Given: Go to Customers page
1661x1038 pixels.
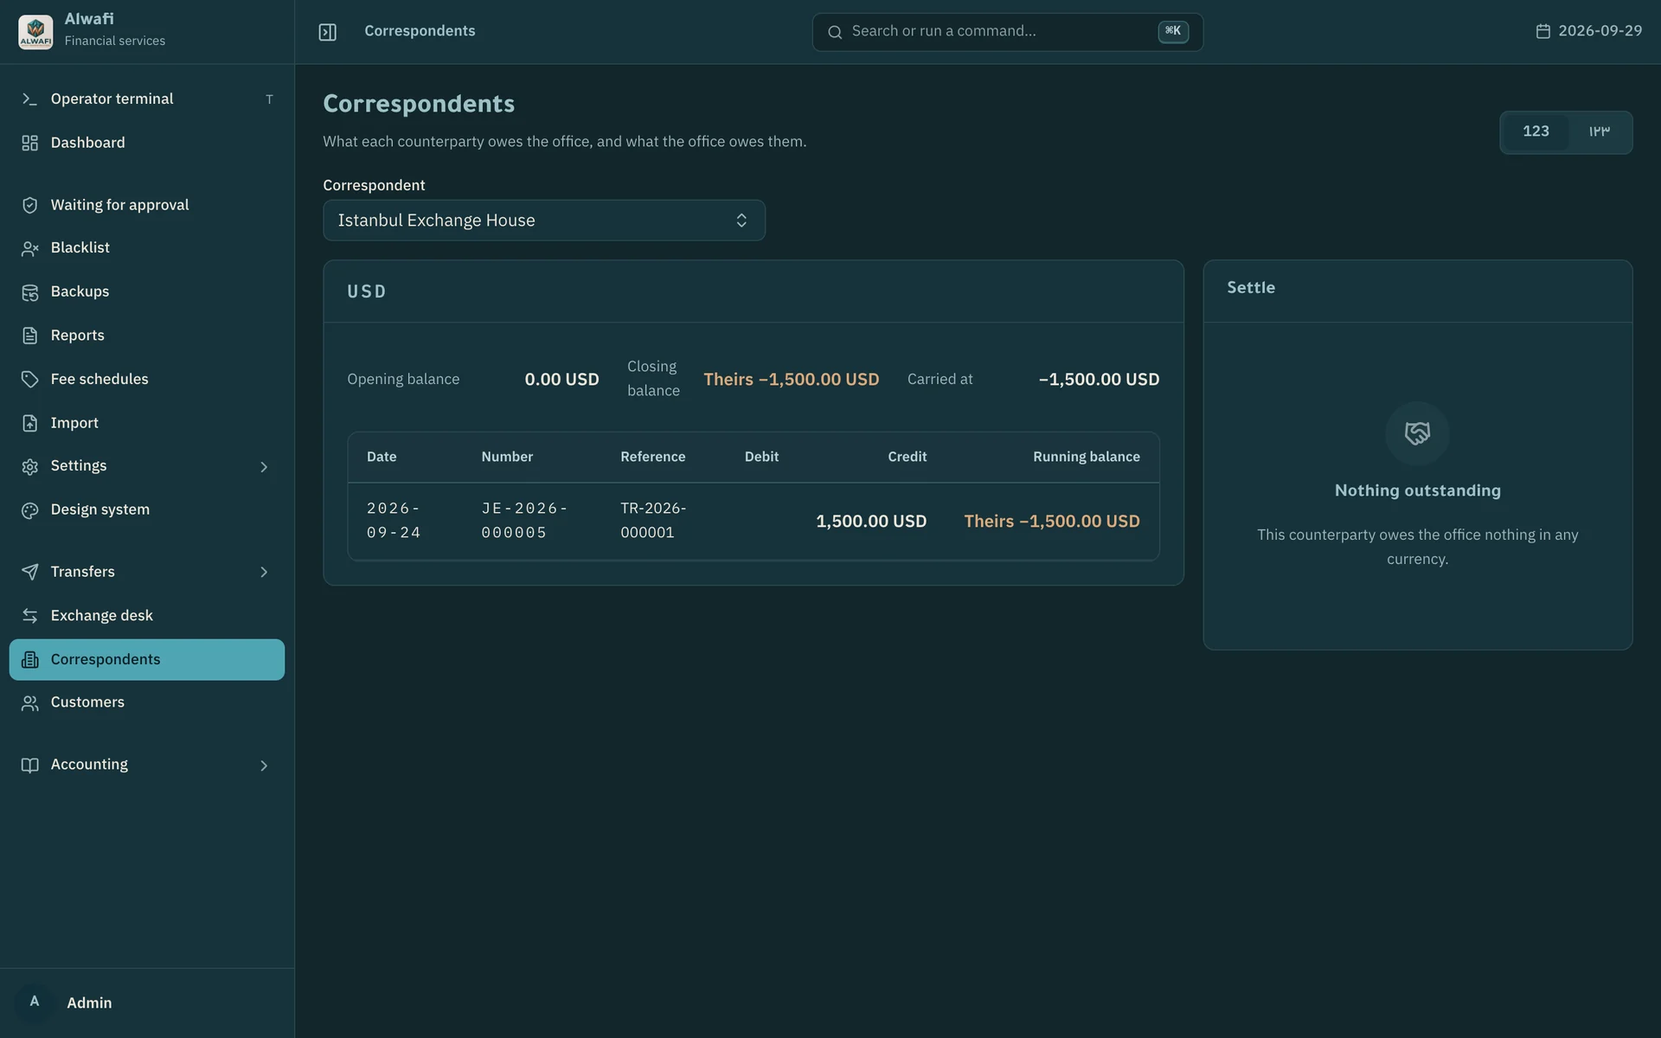Looking at the screenshot, I should [147, 703].
